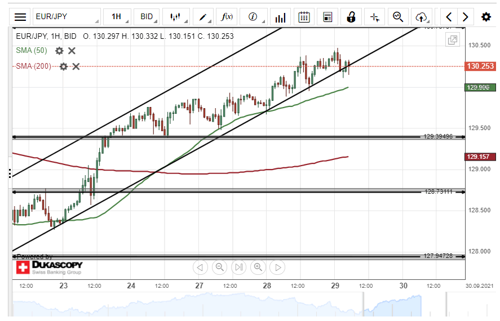
Task: Click the calendar date picker icon
Action: [x=304, y=17]
